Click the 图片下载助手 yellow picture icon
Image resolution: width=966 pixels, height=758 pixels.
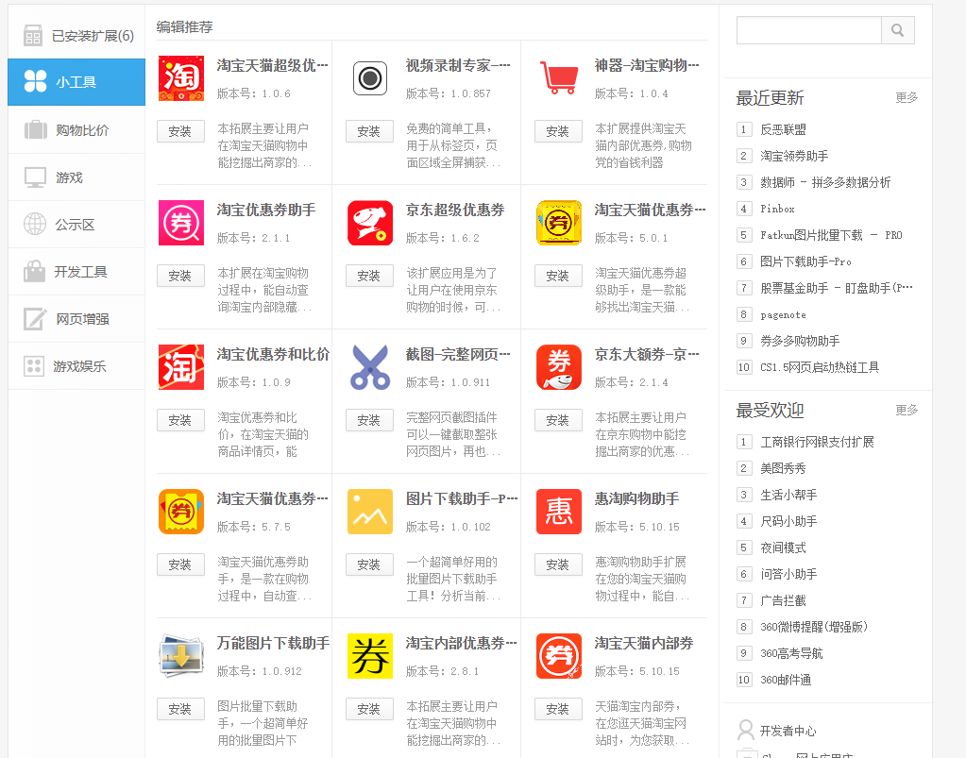click(x=369, y=512)
